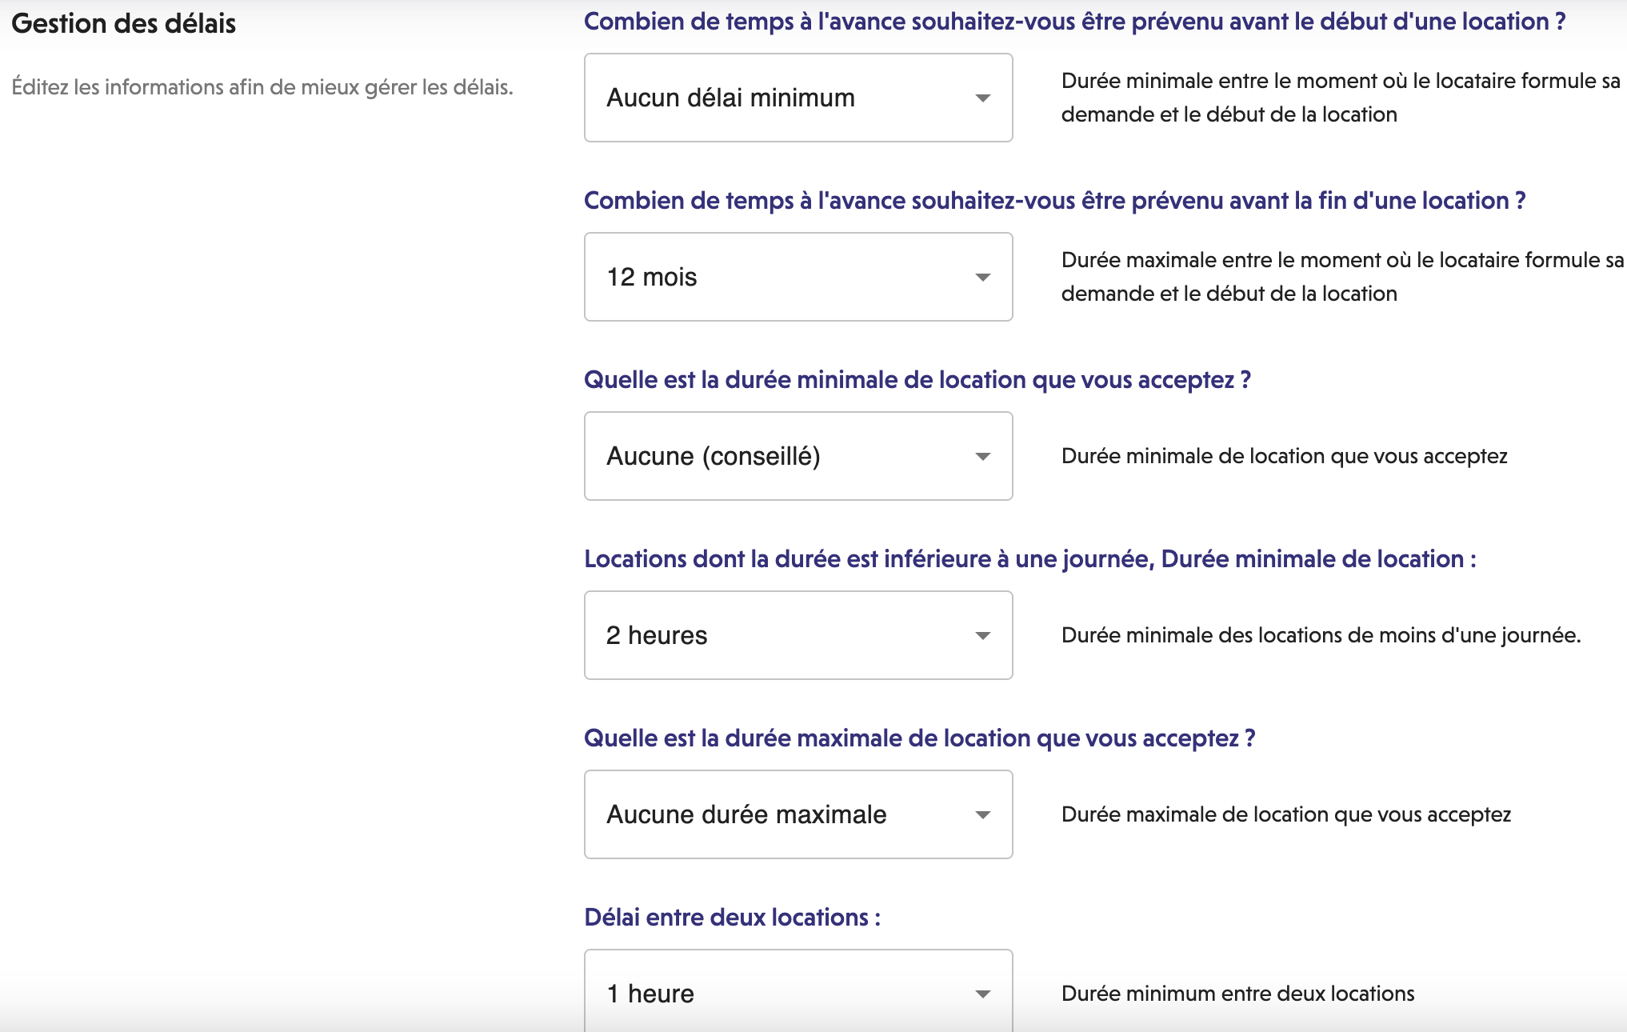The image size is (1627, 1032).
Task: Click the 'Délai entre deux locations' label
Action: point(732,918)
